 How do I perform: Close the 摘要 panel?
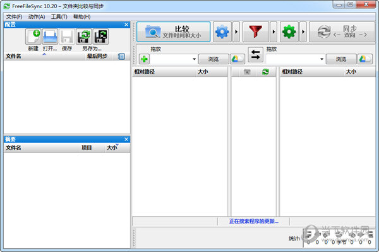tap(126, 139)
